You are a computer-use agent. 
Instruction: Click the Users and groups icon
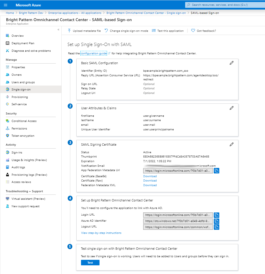[x=8, y=82]
